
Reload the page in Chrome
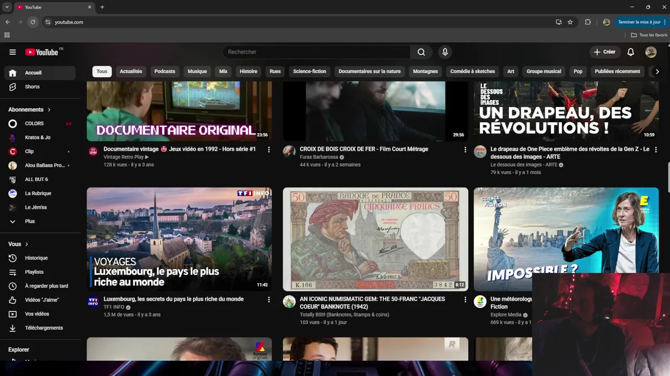coord(33,22)
